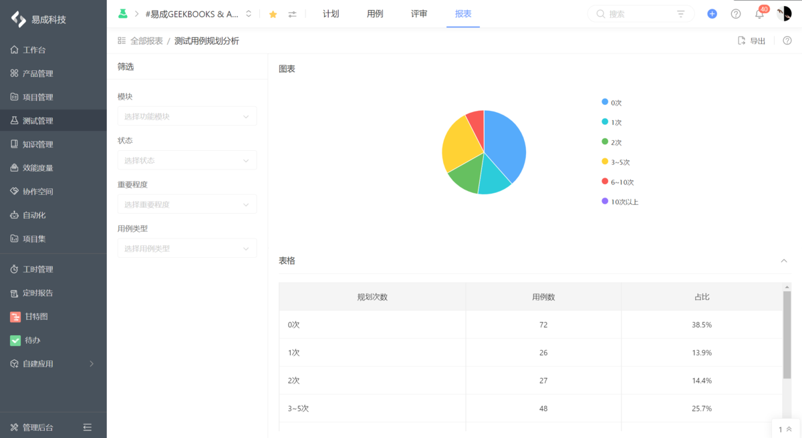Collapse the 表格 section with its chevron
Screen dimensions: 802x438
(783, 260)
